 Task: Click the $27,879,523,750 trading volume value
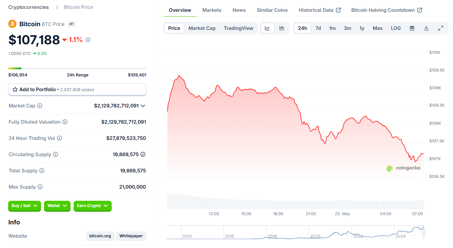(x=126, y=138)
